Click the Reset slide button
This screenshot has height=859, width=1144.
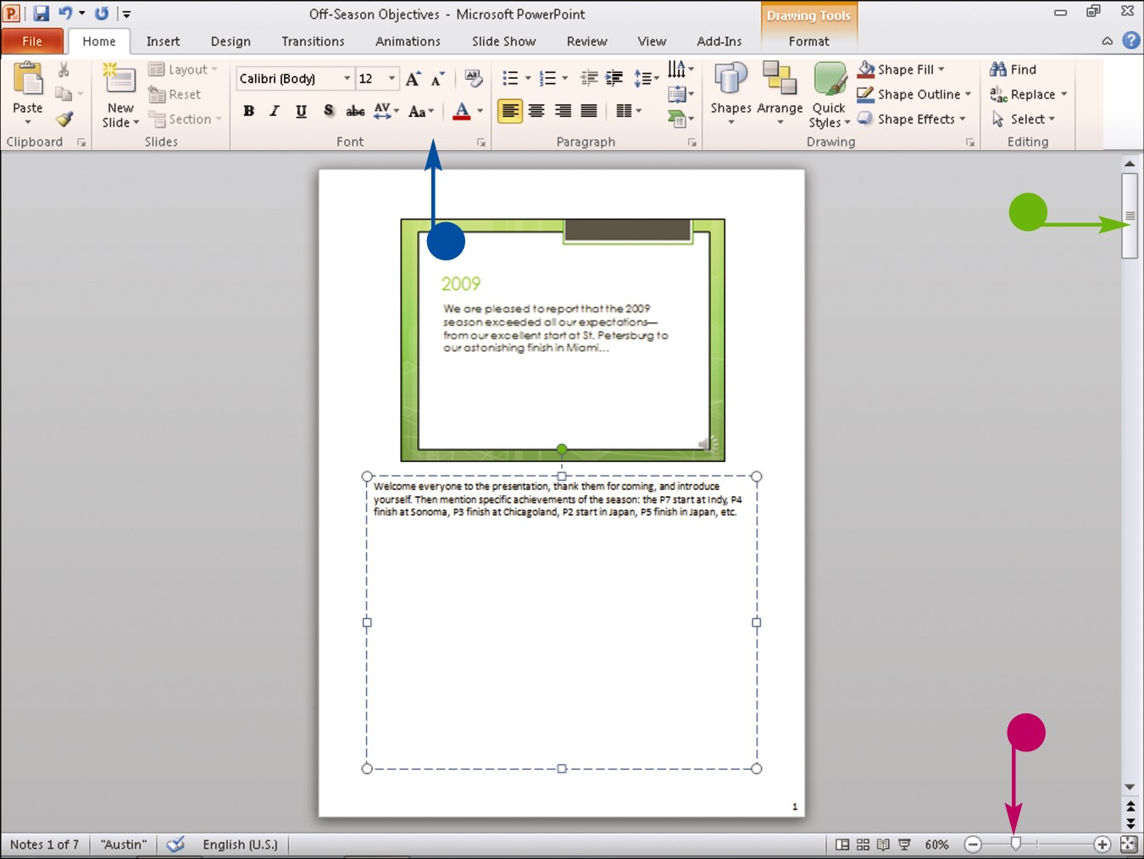pos(175,94)
